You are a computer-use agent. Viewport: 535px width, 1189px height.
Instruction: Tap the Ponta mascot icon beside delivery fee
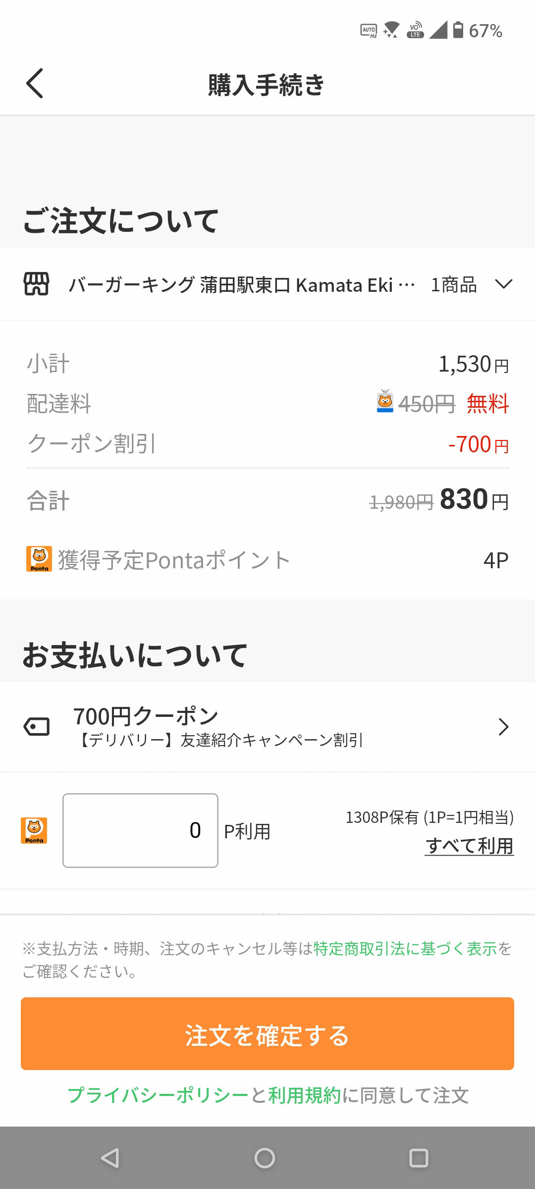(385, 402)
